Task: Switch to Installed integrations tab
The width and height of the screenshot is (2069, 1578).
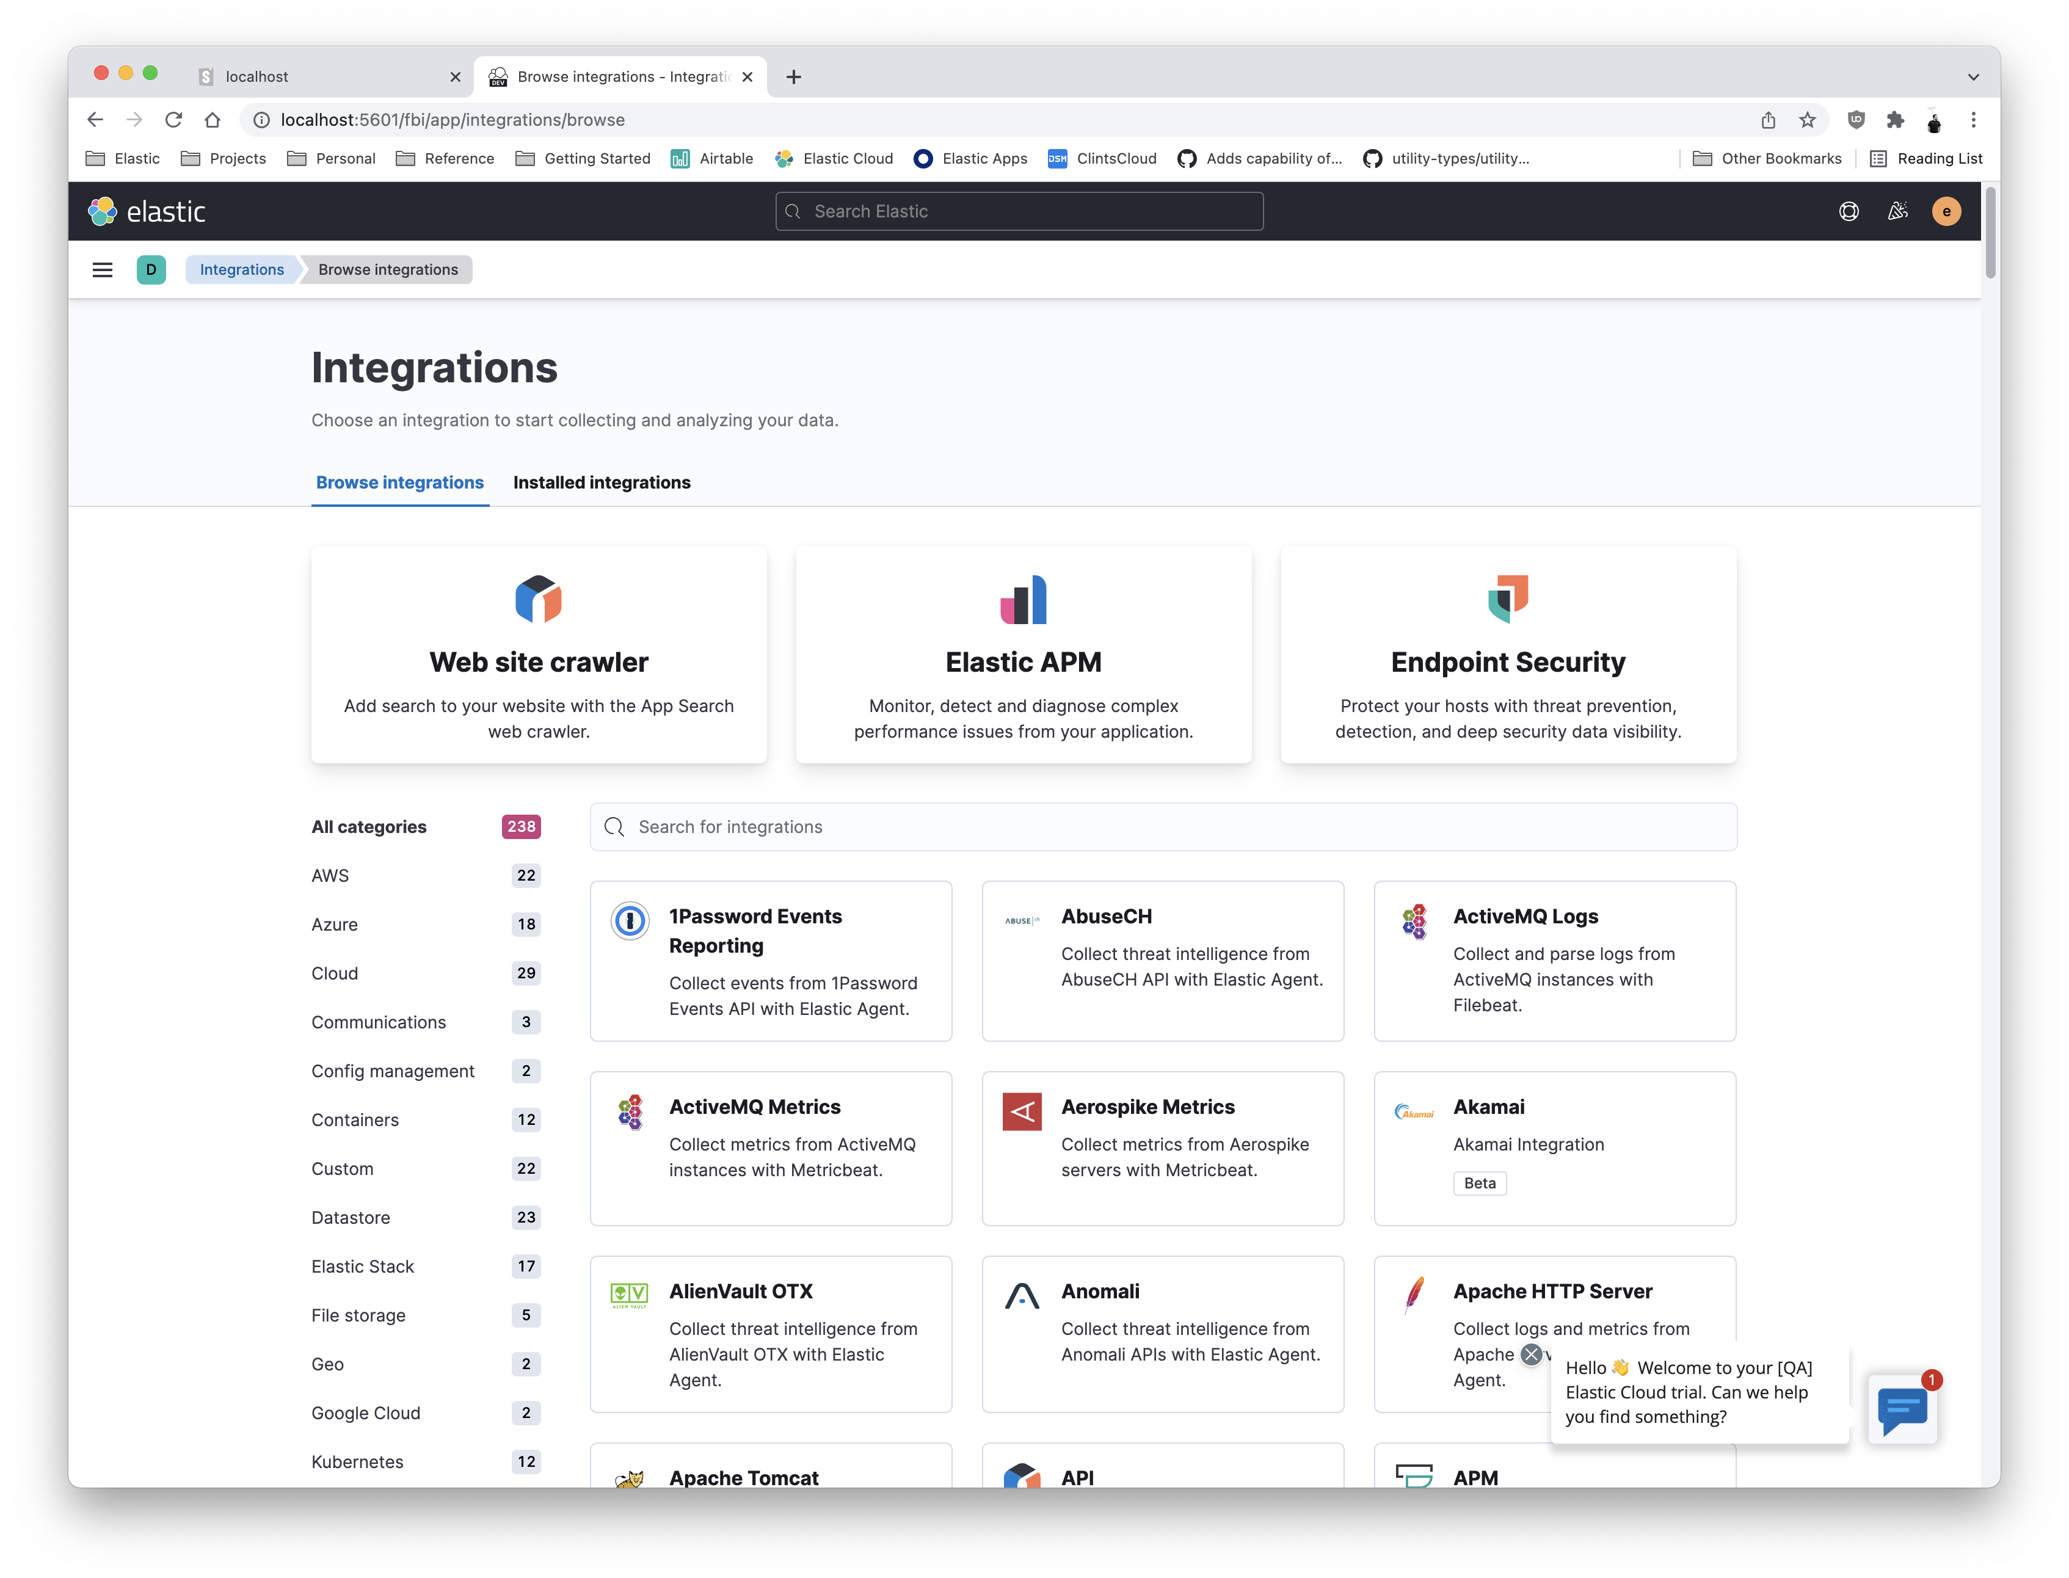Action: 601,482
